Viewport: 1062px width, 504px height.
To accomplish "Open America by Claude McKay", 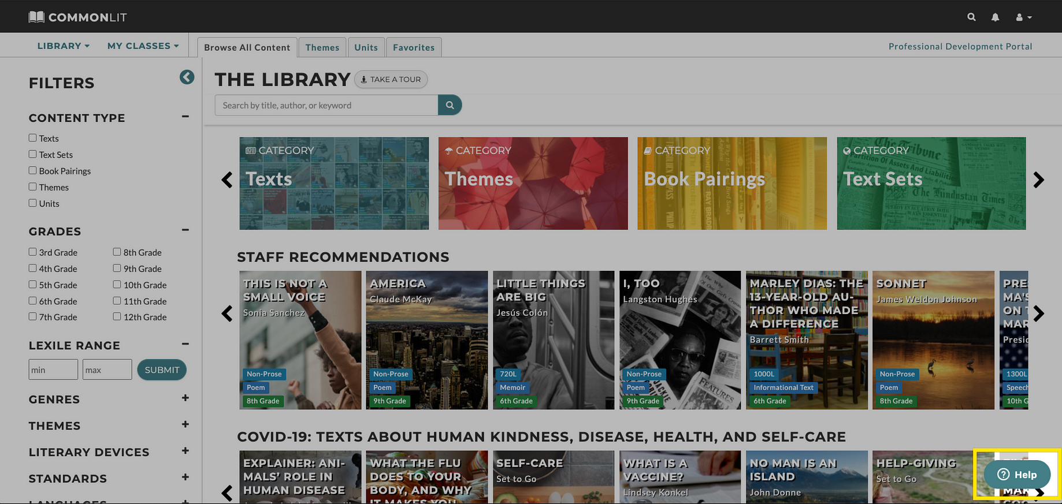I will pyautogui.click(x=427, y=340).
